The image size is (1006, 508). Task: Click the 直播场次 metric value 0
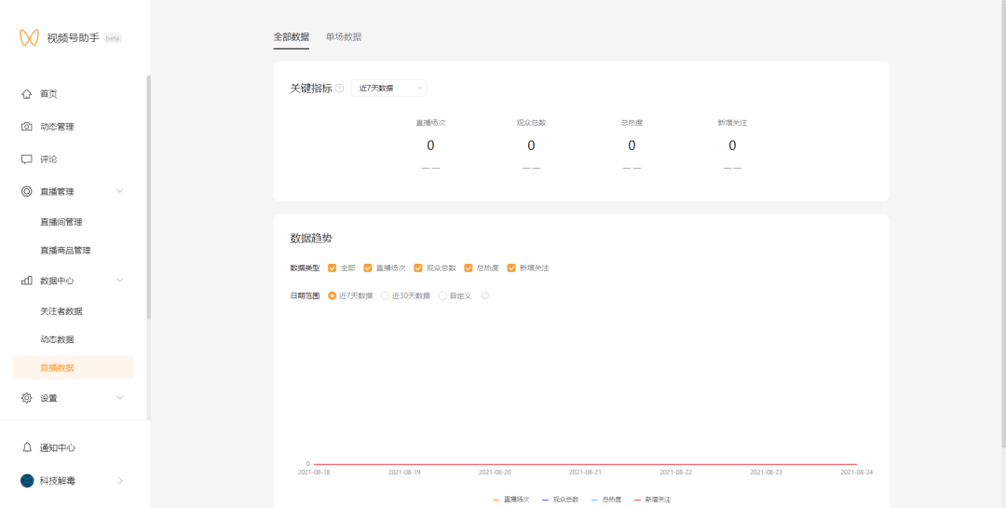tap(430, 145)
